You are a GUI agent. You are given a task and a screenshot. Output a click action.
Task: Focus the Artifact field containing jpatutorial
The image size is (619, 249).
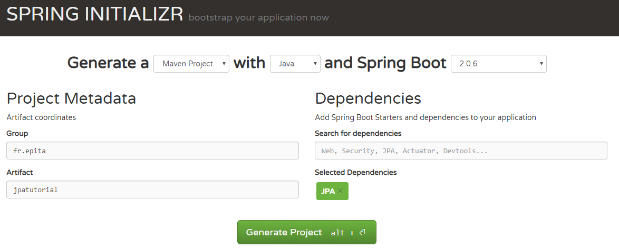[x=152, y=190]
